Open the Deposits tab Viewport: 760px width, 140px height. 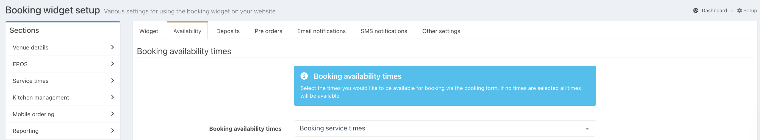coord(228,31)
